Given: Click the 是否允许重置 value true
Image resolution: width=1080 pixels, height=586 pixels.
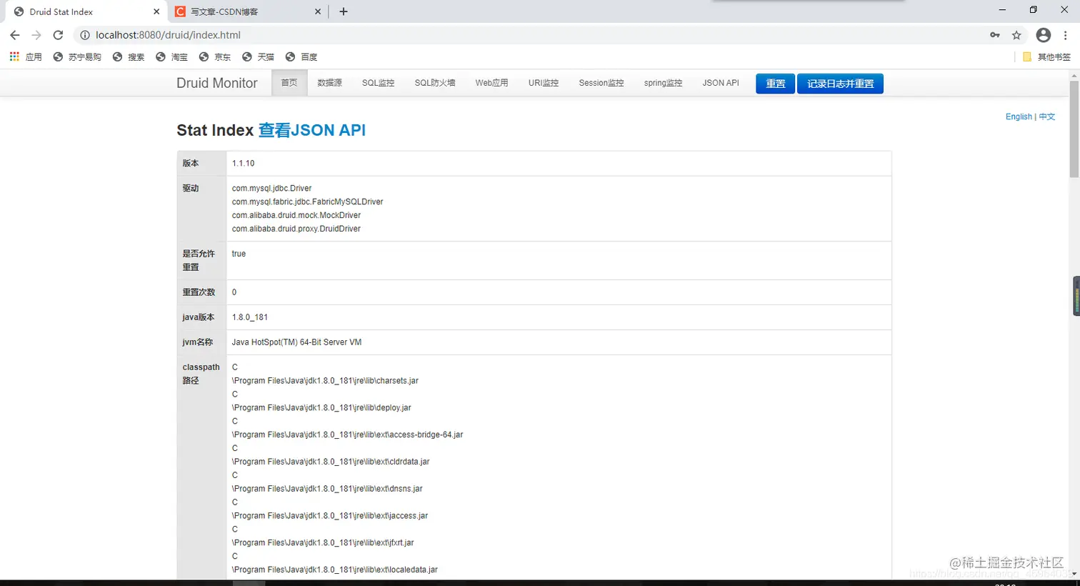Looking at the screenshot, I should pyautogui.click(x=239, y=254).
